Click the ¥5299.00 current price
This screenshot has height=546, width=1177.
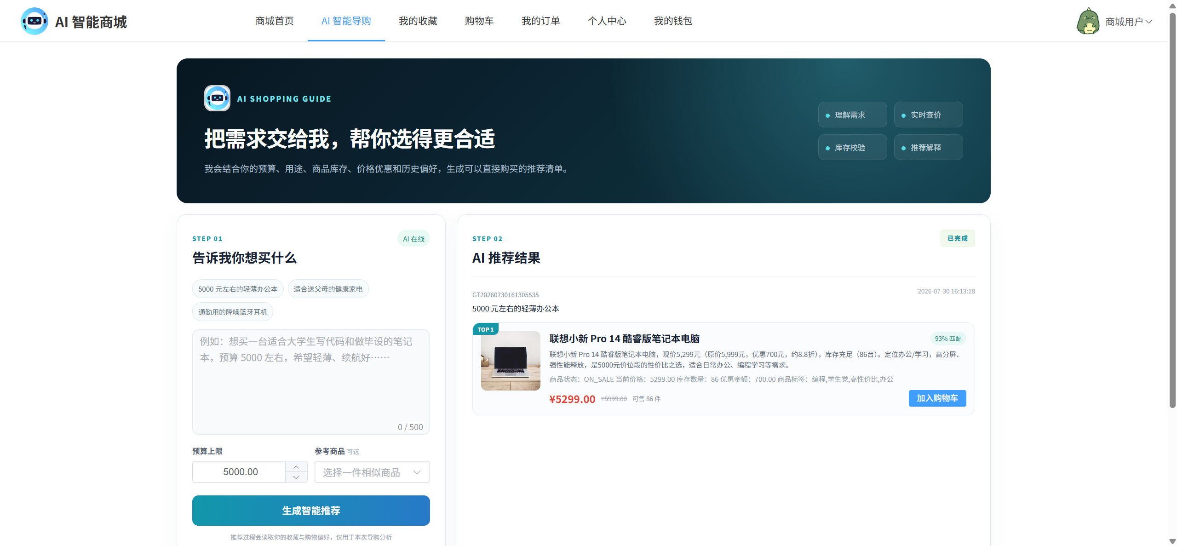(x=572, y=399)
